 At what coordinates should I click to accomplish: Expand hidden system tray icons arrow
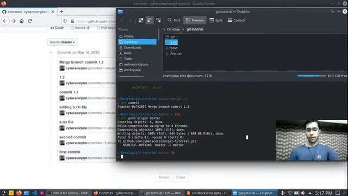pos(309,193)
